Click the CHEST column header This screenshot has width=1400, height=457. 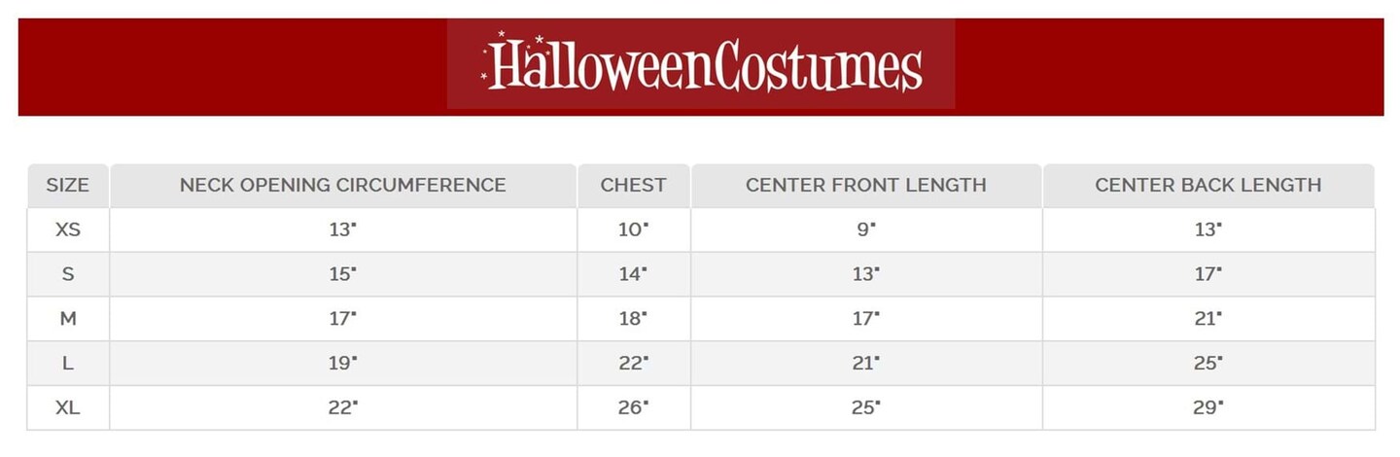(633, 185)
